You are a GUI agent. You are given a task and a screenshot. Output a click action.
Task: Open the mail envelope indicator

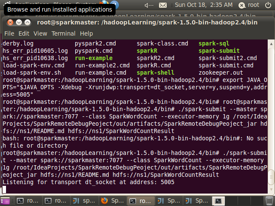point(163,5)
